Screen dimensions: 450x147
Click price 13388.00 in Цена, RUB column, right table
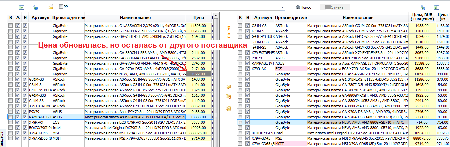click(x=422, y=63)
